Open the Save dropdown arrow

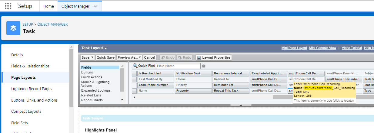[x=92, y=57]
